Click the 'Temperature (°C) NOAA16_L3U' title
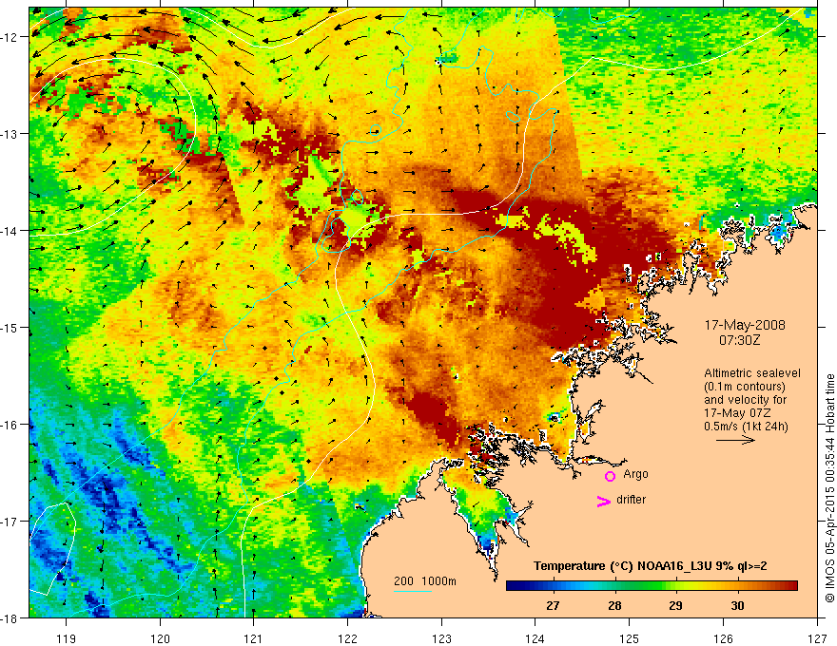This screenshot has height=646, width=837. (x=651, y=566)
